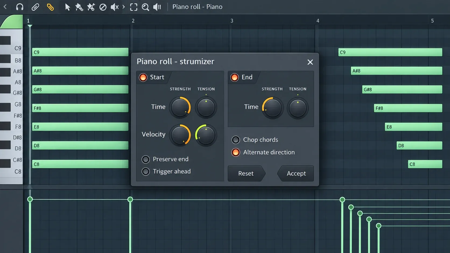Screen dimensions: 450x253
Task: Click velocity handle at bar 2
Action: (x=130, y=199)
